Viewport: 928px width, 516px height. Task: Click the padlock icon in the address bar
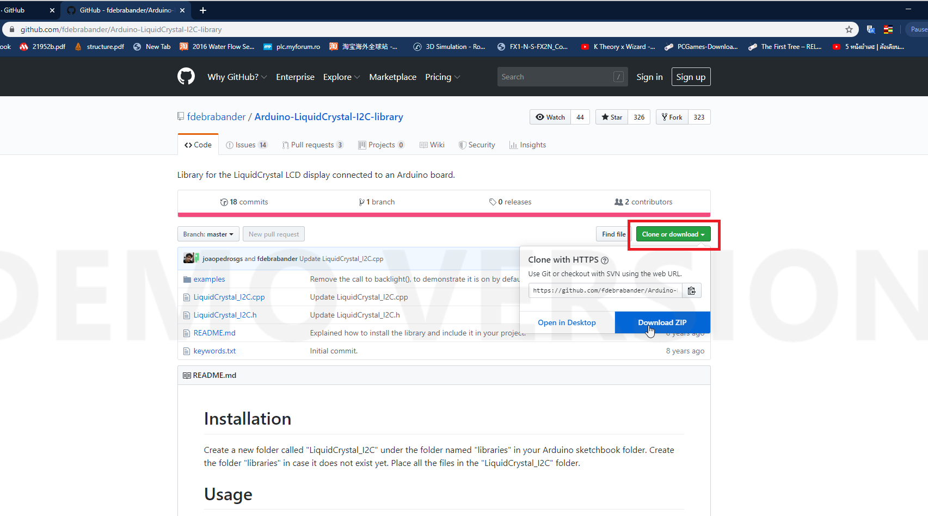coord(12,29)
